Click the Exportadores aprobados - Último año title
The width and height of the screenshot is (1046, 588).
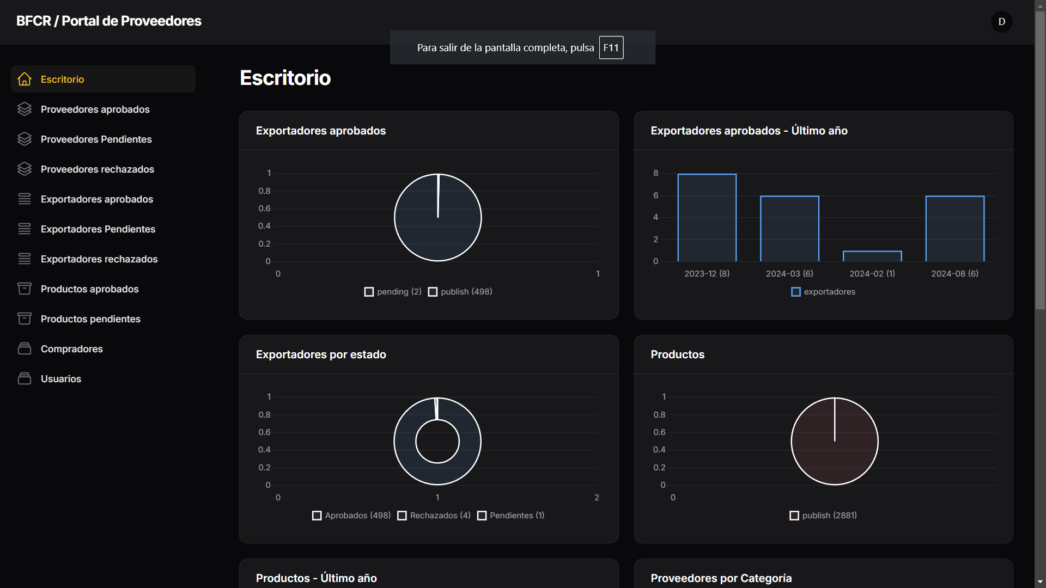coord(749,131)
